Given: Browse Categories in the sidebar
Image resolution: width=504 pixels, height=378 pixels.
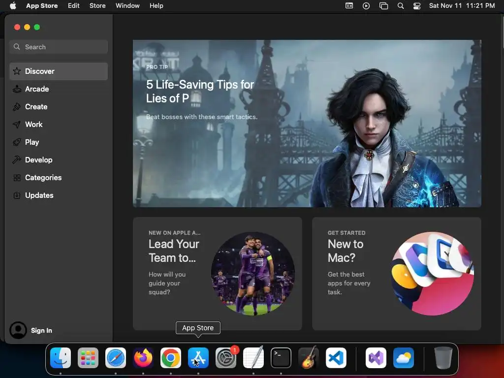Looking at the screenshot, I should (59, 177).
